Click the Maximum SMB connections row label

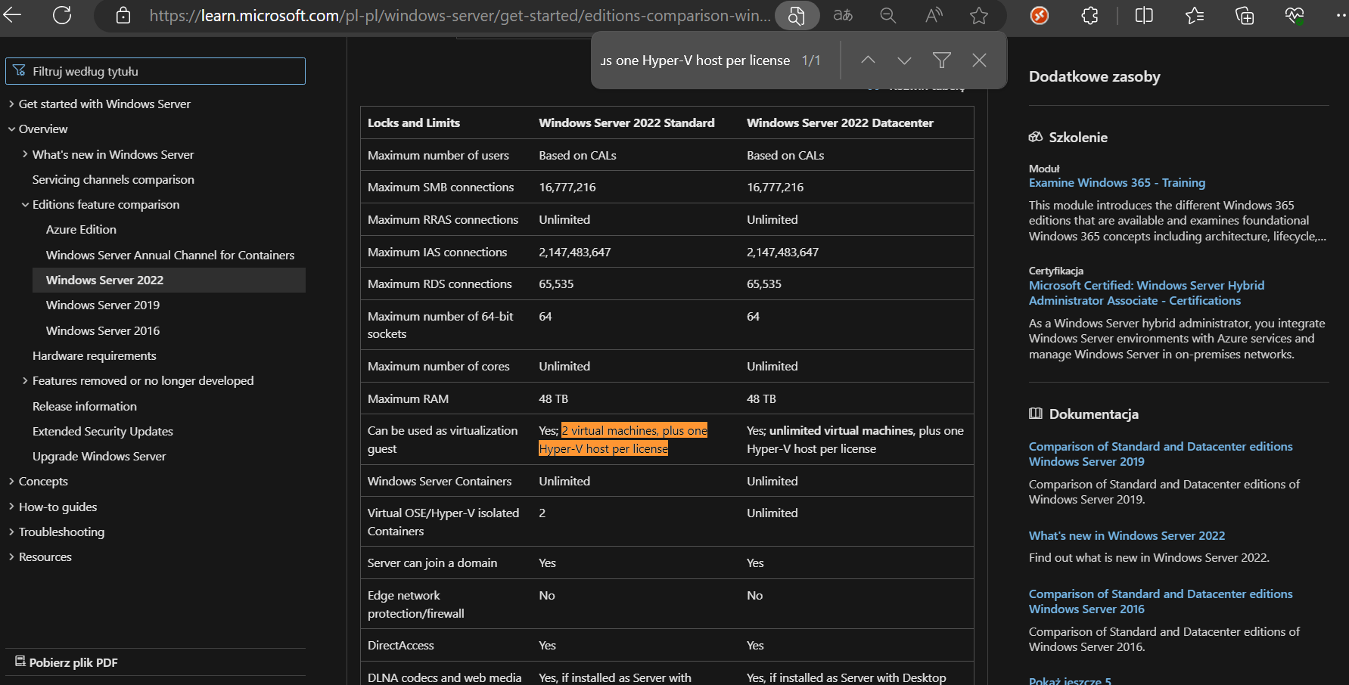pos(441,188)
